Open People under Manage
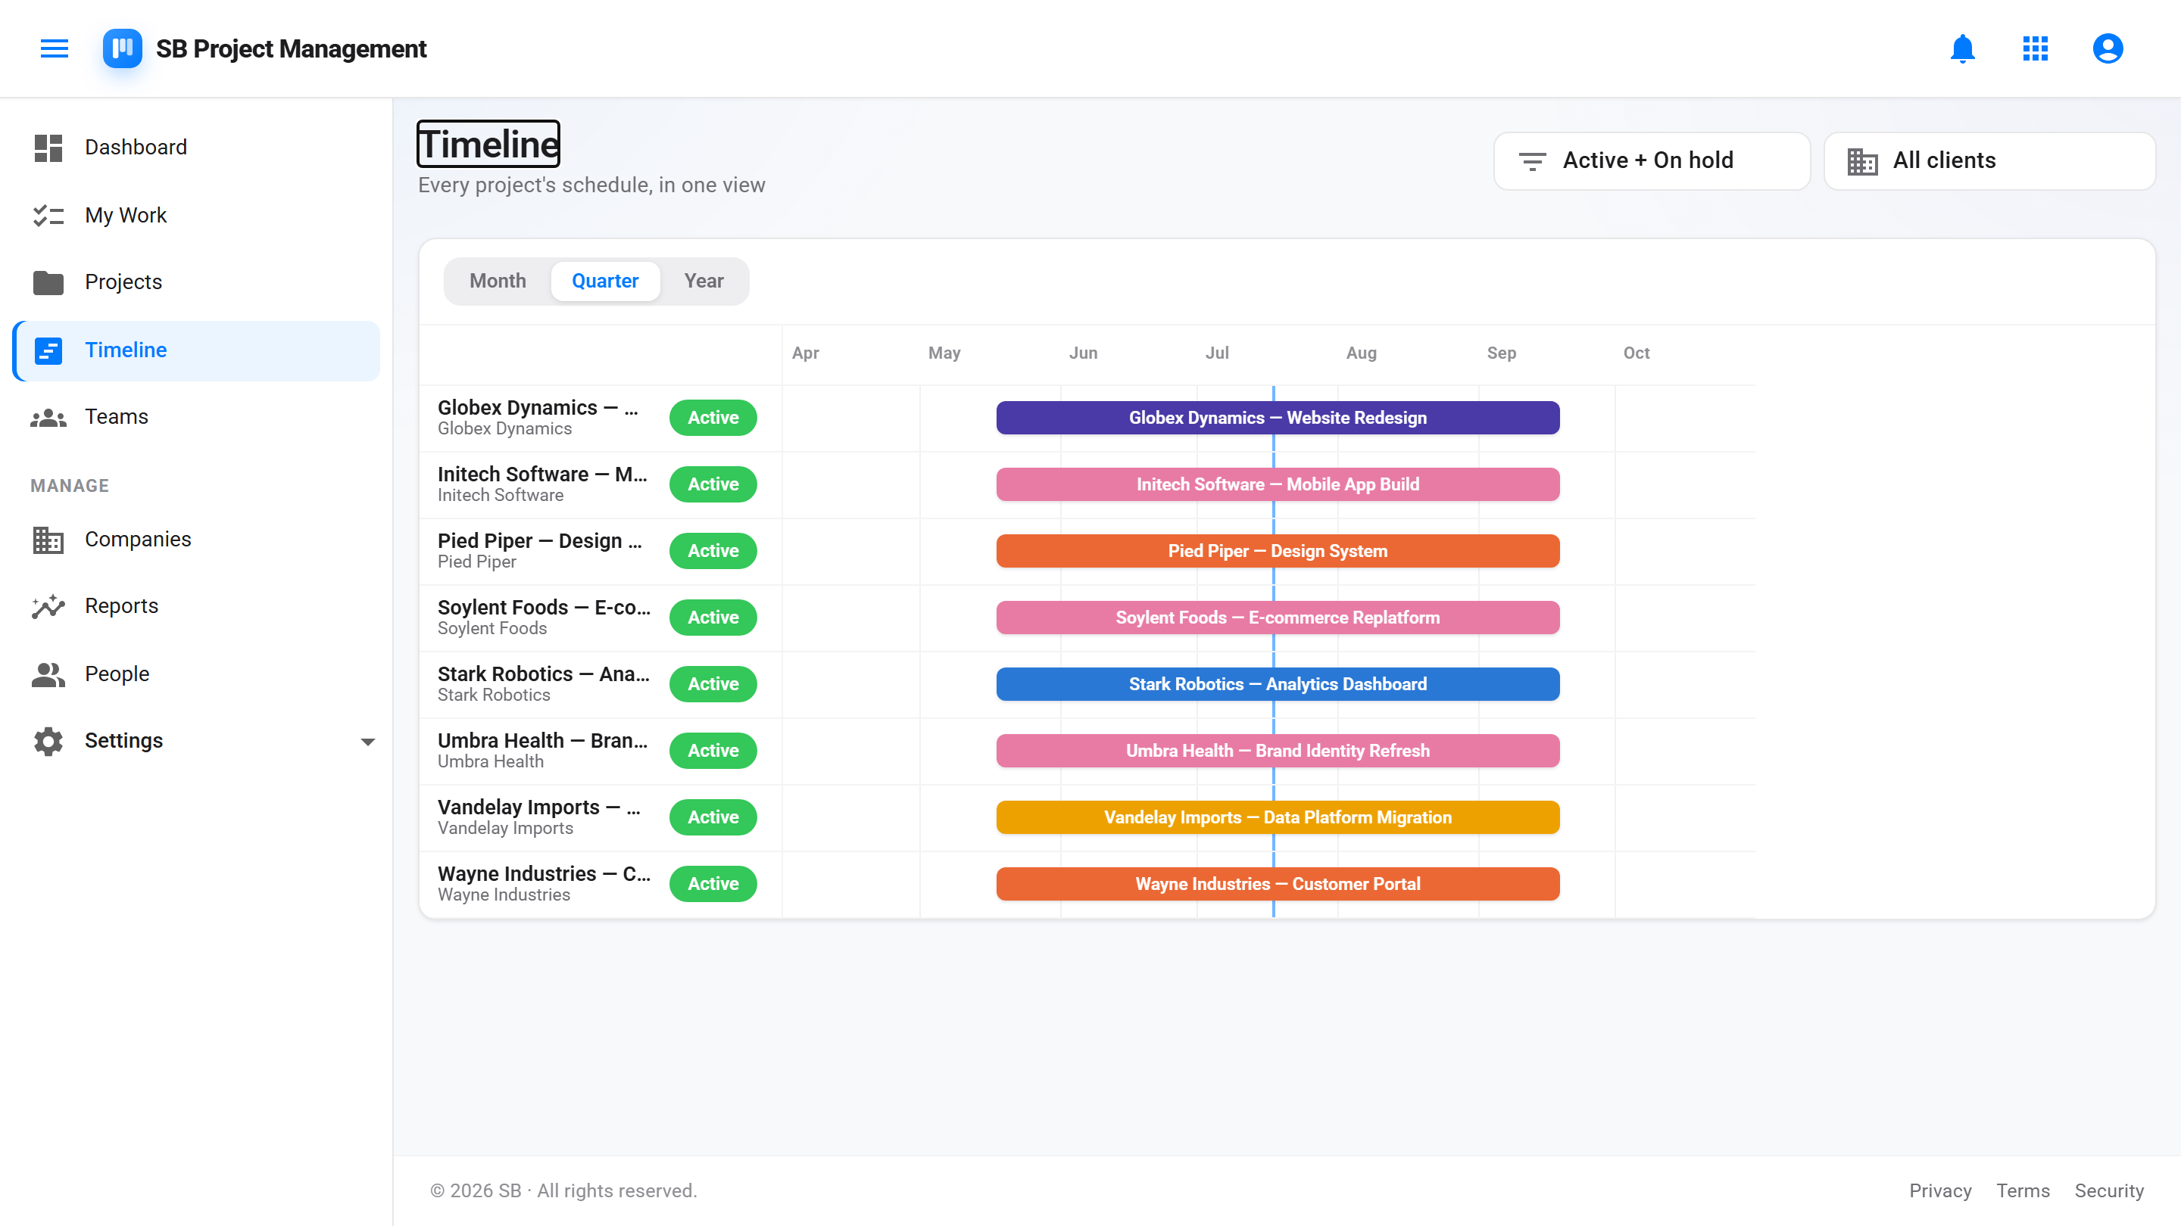The width and height of the screenshot is (2181, 1226). (196, 674)
